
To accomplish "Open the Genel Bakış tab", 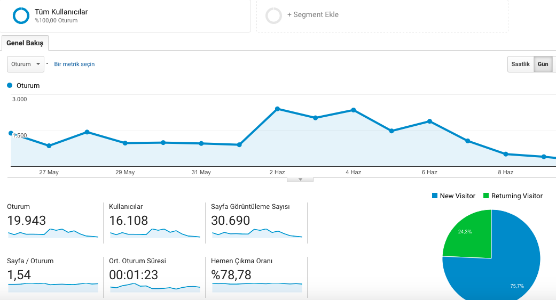I will pos(25,43).
